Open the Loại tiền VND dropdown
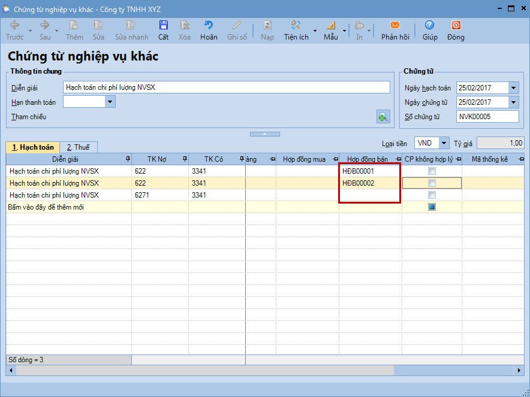 (444, 143)
